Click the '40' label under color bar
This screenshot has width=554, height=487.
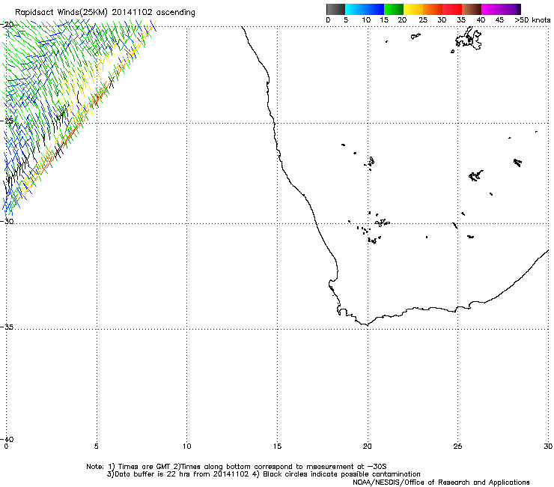click(x=481, y=20)
